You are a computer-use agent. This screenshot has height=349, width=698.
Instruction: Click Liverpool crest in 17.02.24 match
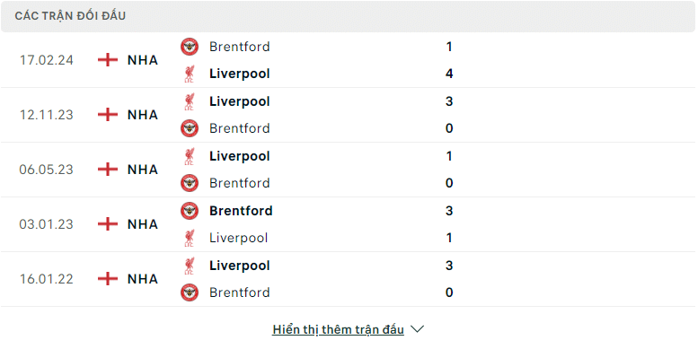[190, 74]
